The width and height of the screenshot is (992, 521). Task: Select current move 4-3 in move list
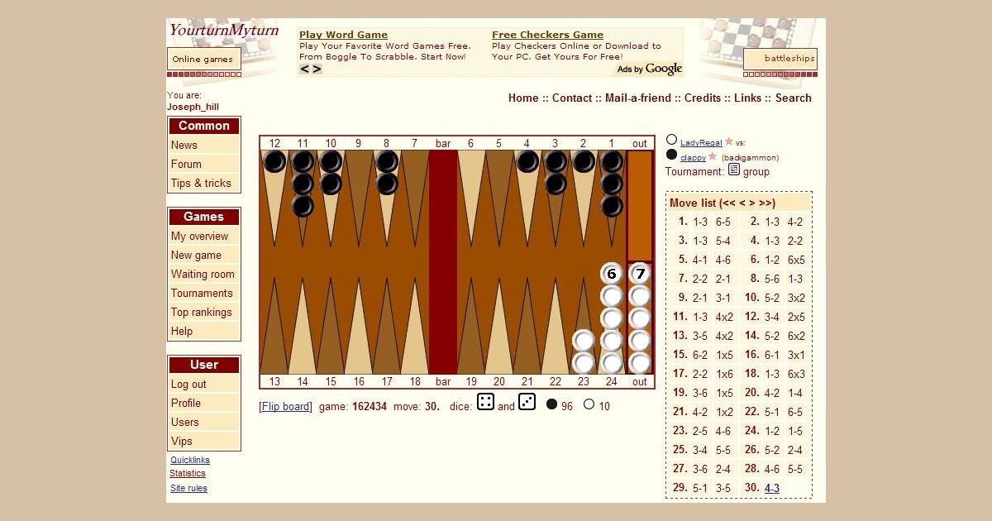tap(772, 488)
